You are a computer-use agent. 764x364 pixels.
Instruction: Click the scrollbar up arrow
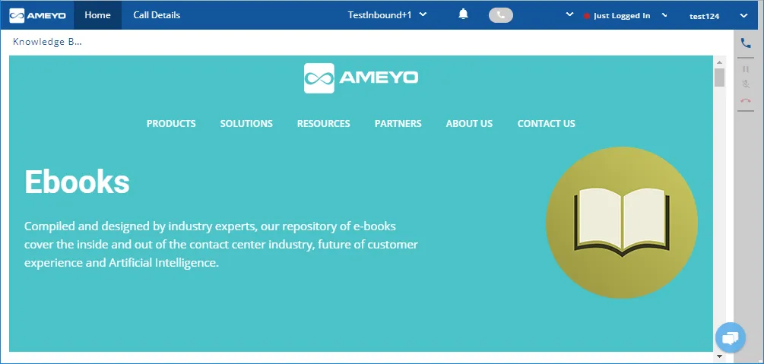point(719,62)
